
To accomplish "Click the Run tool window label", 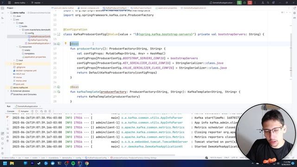I will pyautogui.click(x=9, y=106).
